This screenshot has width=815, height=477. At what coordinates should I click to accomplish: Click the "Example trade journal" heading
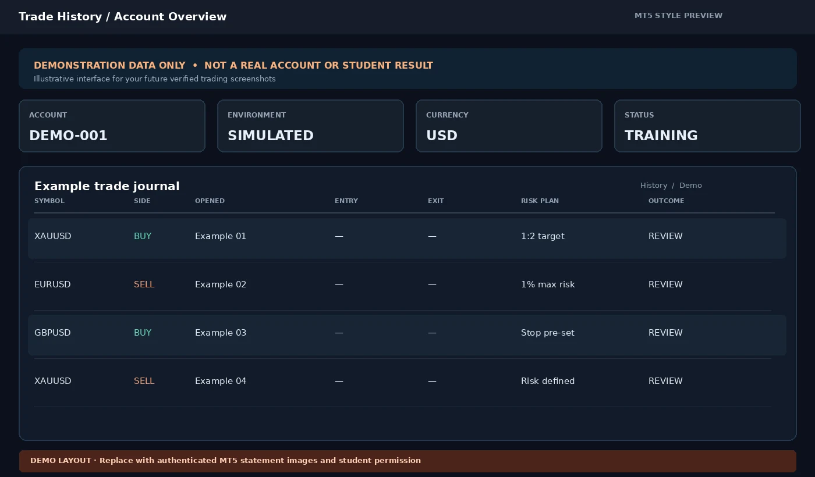click(x=107, y=186)
